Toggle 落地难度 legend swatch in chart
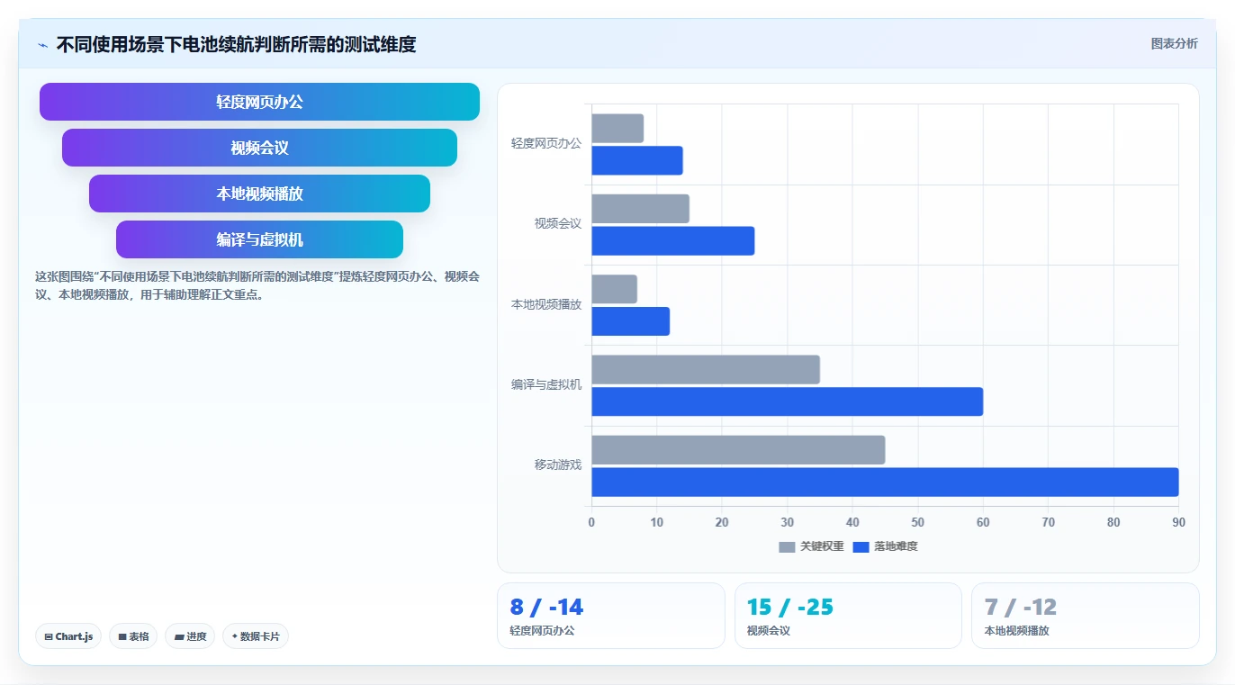Viewport: 1235px width, 685px height. click(x=861, y=546)
